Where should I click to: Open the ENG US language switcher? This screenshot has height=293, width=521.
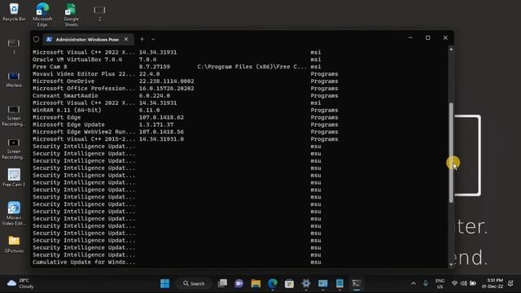click(440, 284)
